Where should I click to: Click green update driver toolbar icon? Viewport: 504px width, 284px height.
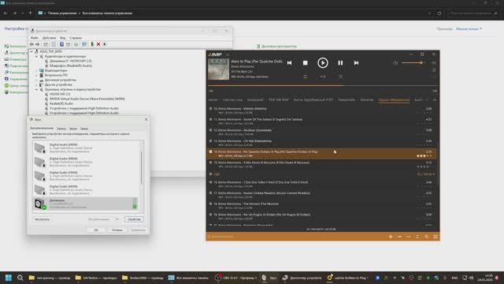click(x=92, y=44)
